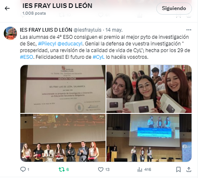Open IES Fray Luis profile avatar
The height and width of the screenshot is (178, 204).
[10, 33]
